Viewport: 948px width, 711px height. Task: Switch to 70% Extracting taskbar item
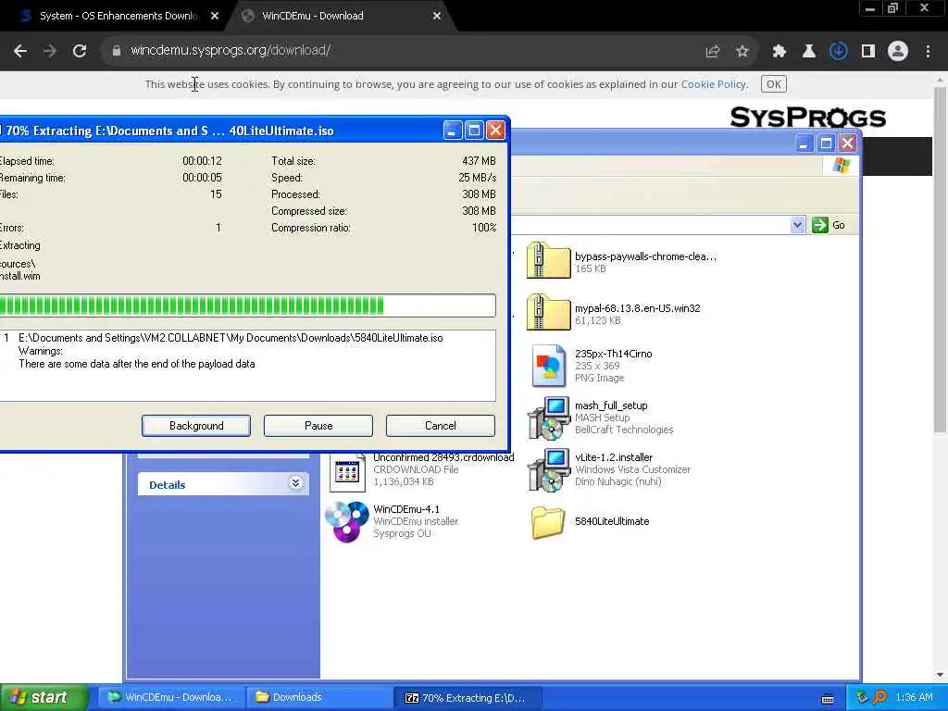pyautogui.click(x=468, y=697)
